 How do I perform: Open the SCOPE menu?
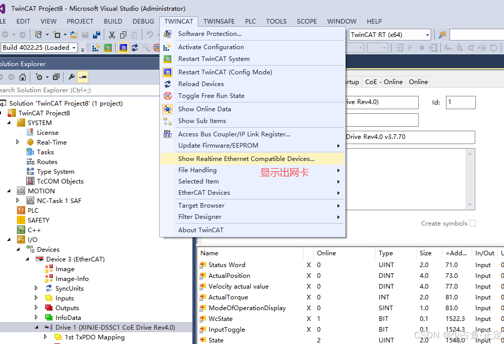307,22
